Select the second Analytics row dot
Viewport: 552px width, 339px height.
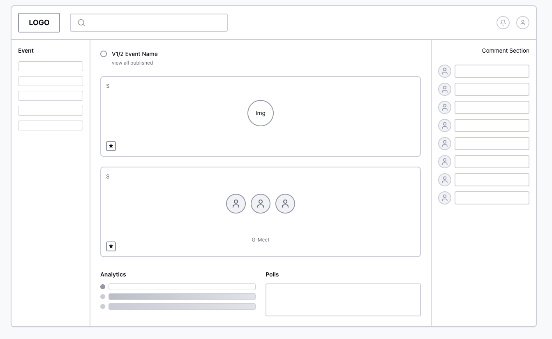click(103, 297)
